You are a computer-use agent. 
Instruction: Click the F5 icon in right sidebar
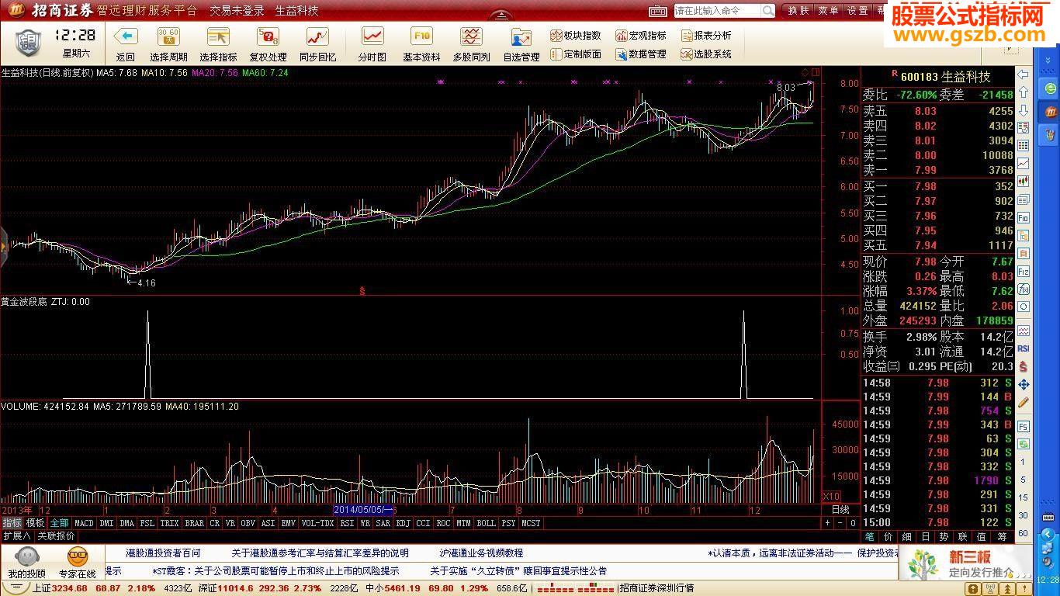pyautogui.click(x=1024, y=427)
